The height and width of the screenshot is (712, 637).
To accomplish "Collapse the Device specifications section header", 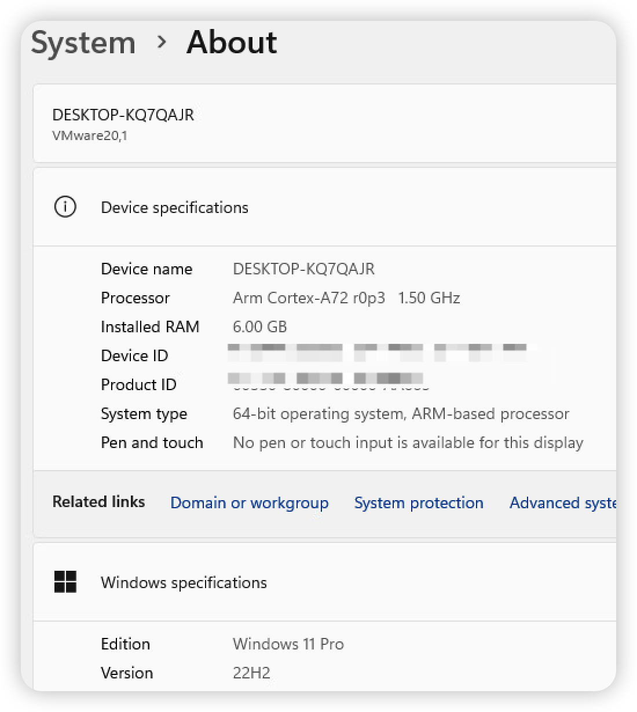I will click(x=325, y=207).
